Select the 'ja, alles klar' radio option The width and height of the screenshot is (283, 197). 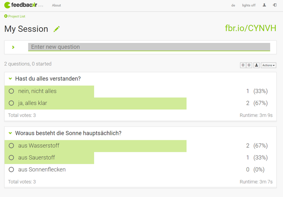pyautogui.click(x=11, y=103)
